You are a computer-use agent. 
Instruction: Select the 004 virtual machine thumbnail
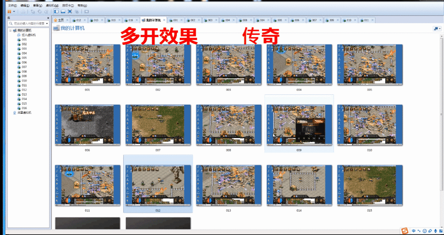pyautogui.click(x=299, y=65)
